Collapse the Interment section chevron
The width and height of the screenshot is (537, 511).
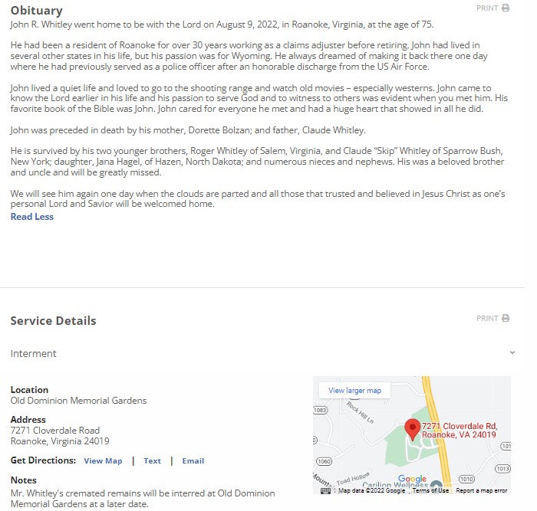(x=512, y=353)
